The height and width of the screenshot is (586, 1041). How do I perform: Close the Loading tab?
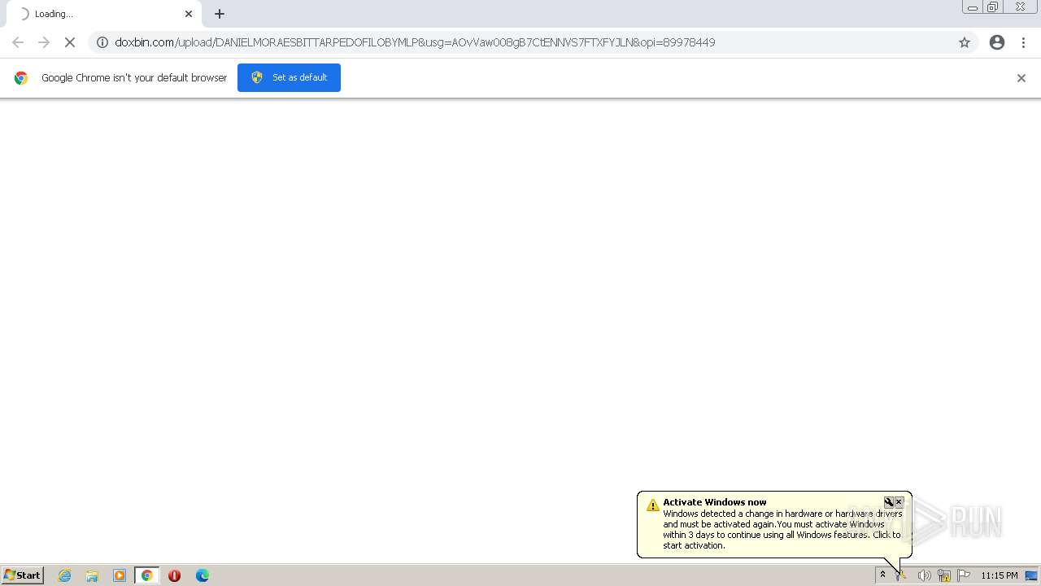coord(189,14)
